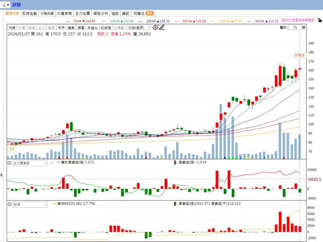The height and width of the screenshot is (242, 323).
Task: Click the 60MA ▲106.88 value
Action: pos(194,21)
